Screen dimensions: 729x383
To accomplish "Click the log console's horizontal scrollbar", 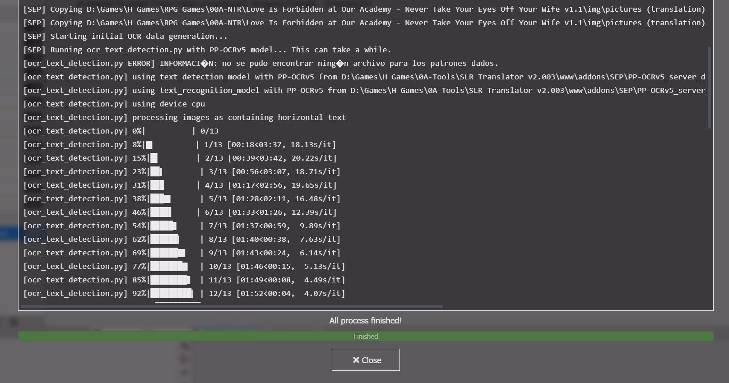I will [x=232, y=306].
